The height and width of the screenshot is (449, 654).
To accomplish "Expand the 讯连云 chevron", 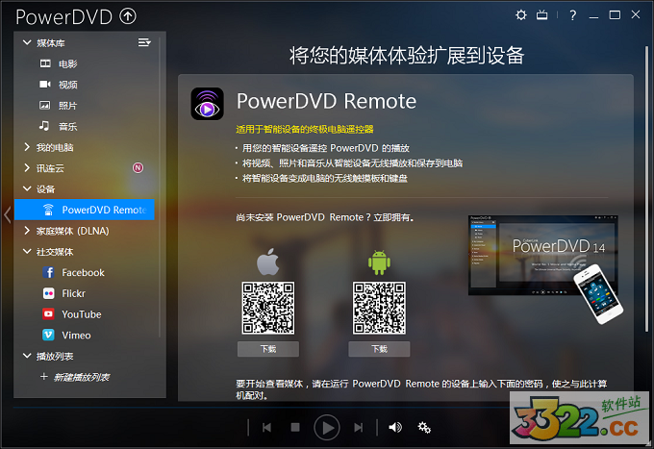I will (27, 167).
